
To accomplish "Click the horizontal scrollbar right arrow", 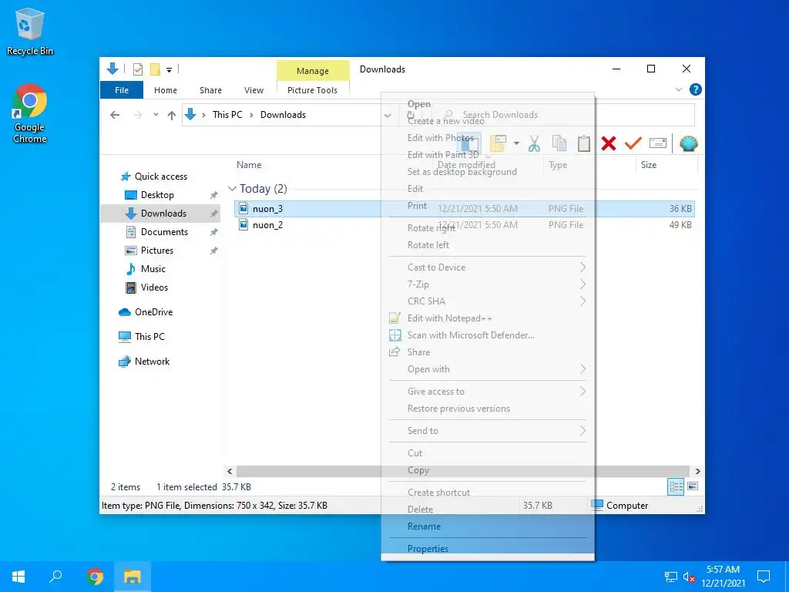I will pyautogui.click(x=697, y=471).
